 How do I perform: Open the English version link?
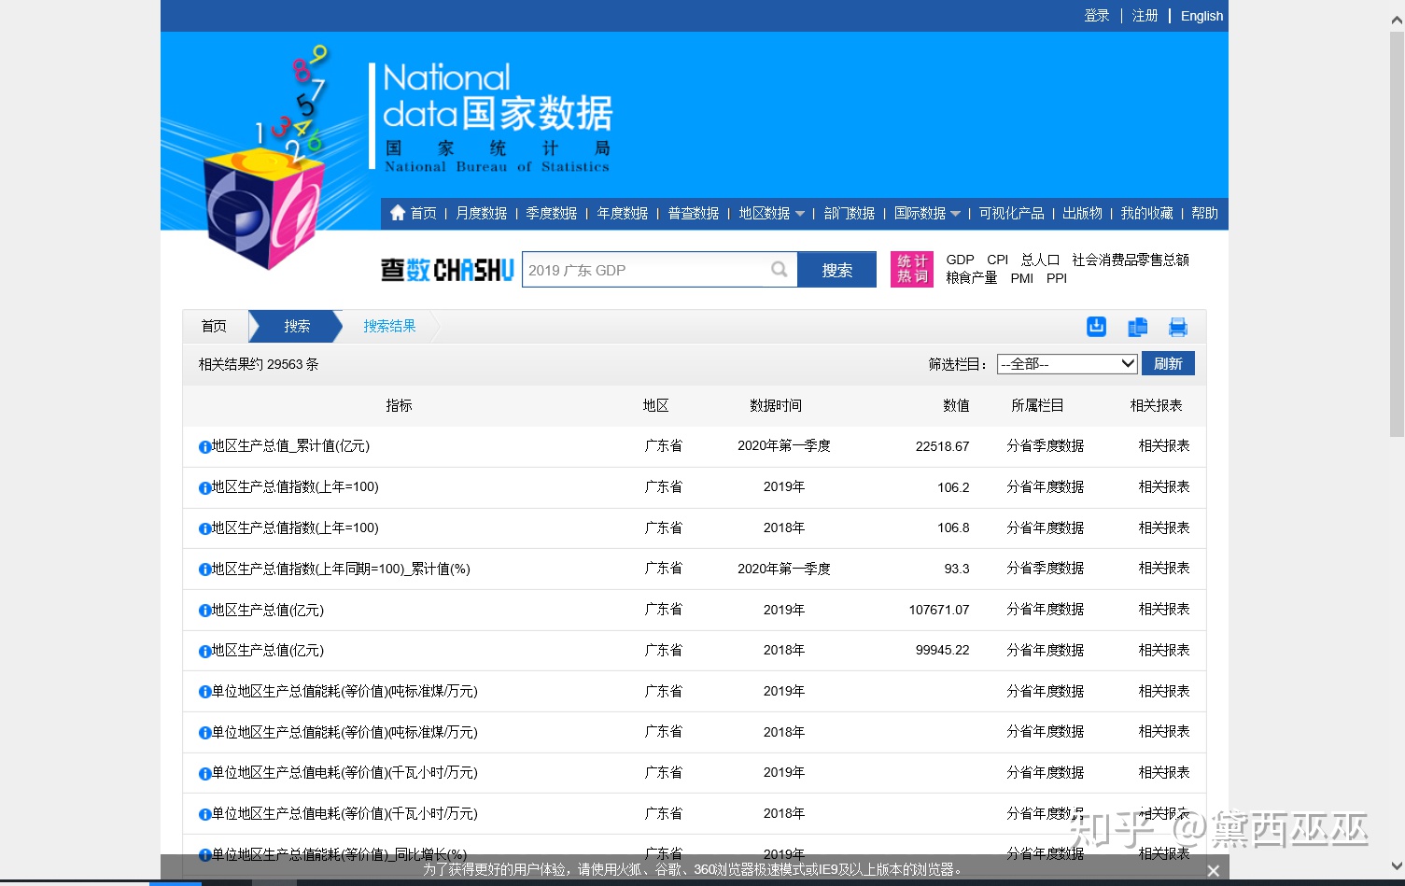[1201, 16]
